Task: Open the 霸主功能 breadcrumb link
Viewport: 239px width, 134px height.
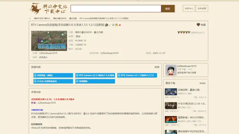Action: click(73, 19)
